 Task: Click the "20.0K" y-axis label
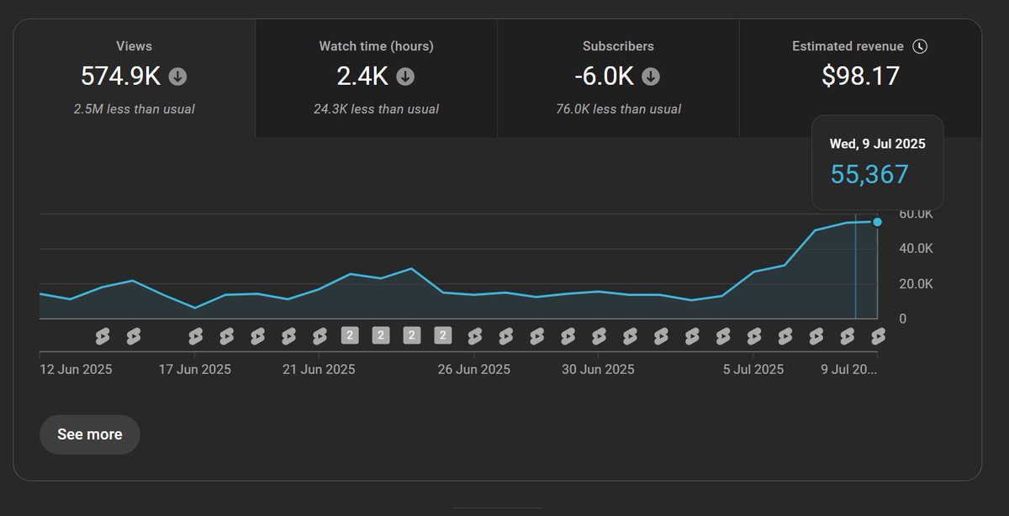[x=916, y=284]
